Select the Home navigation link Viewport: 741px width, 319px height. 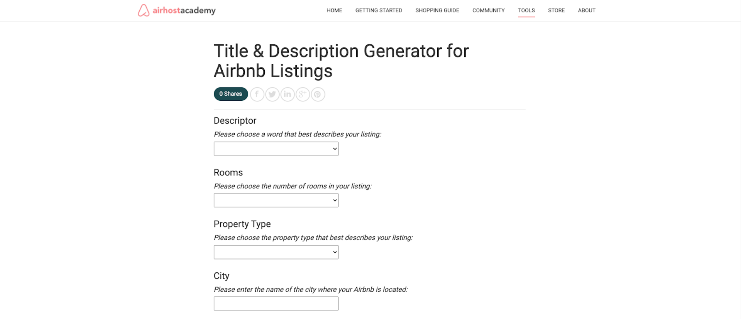point(334,10)
